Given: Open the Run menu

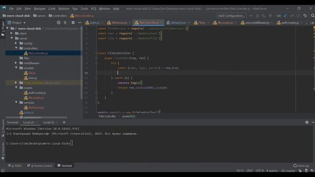Looking at the screenshot, I should (x=75, y=9).
